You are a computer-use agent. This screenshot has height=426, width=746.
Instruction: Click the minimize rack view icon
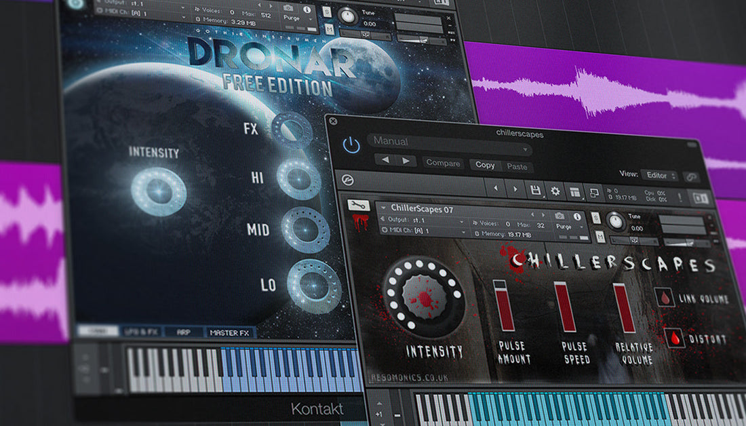[x=594, y=193]
